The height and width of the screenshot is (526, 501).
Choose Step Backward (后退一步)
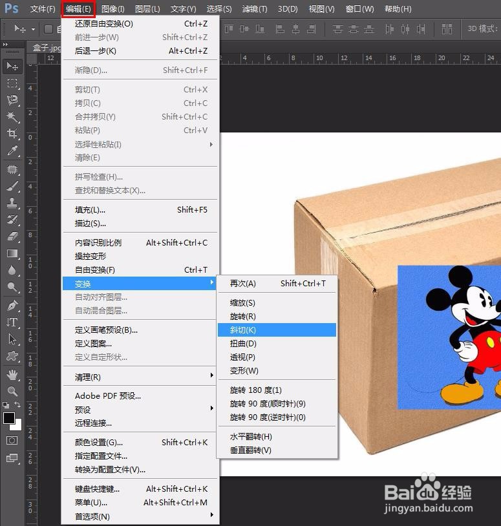(x=140, y=50)
